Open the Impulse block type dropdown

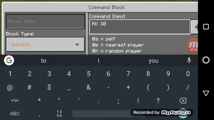[x=45, y=44]
